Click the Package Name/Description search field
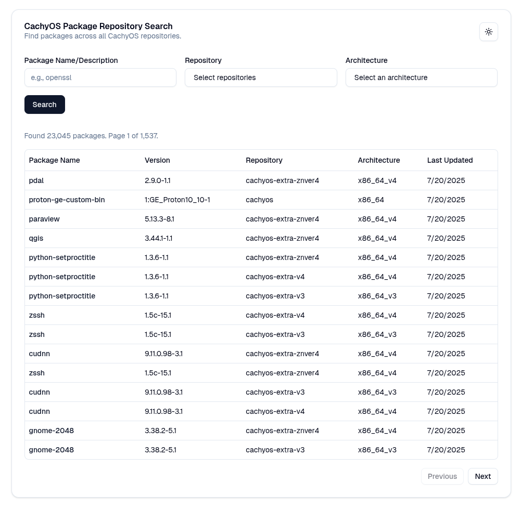Screen dimensions: 521x508 click(x=100, y=77)
